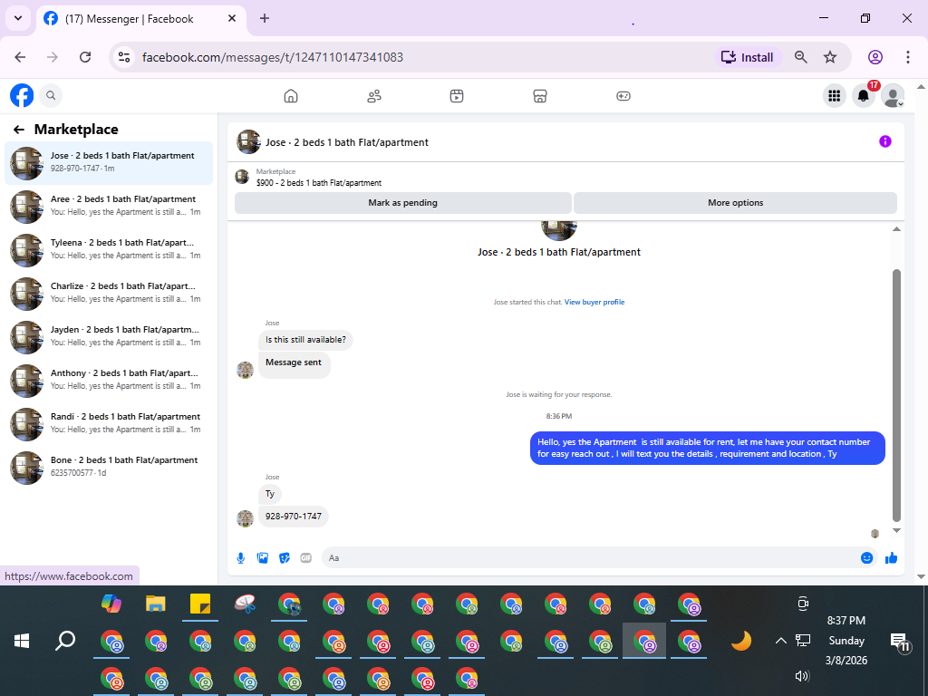Viewport: 928px width, 696px height.
Task: Close the Messenger browser tab
Action: click(x=232, y=18)
